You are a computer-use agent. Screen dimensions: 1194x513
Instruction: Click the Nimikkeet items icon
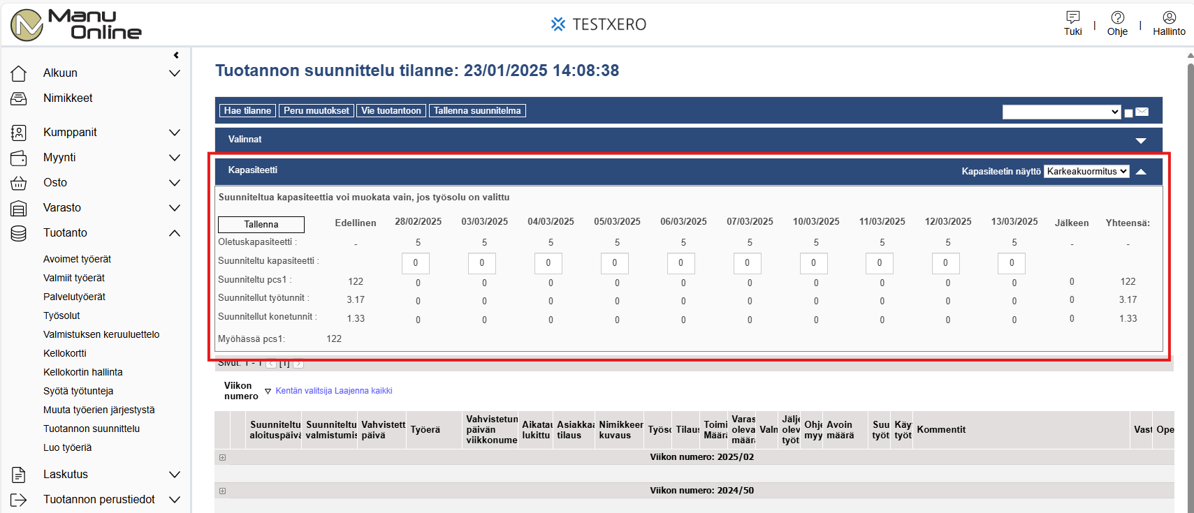coord(19,98)
